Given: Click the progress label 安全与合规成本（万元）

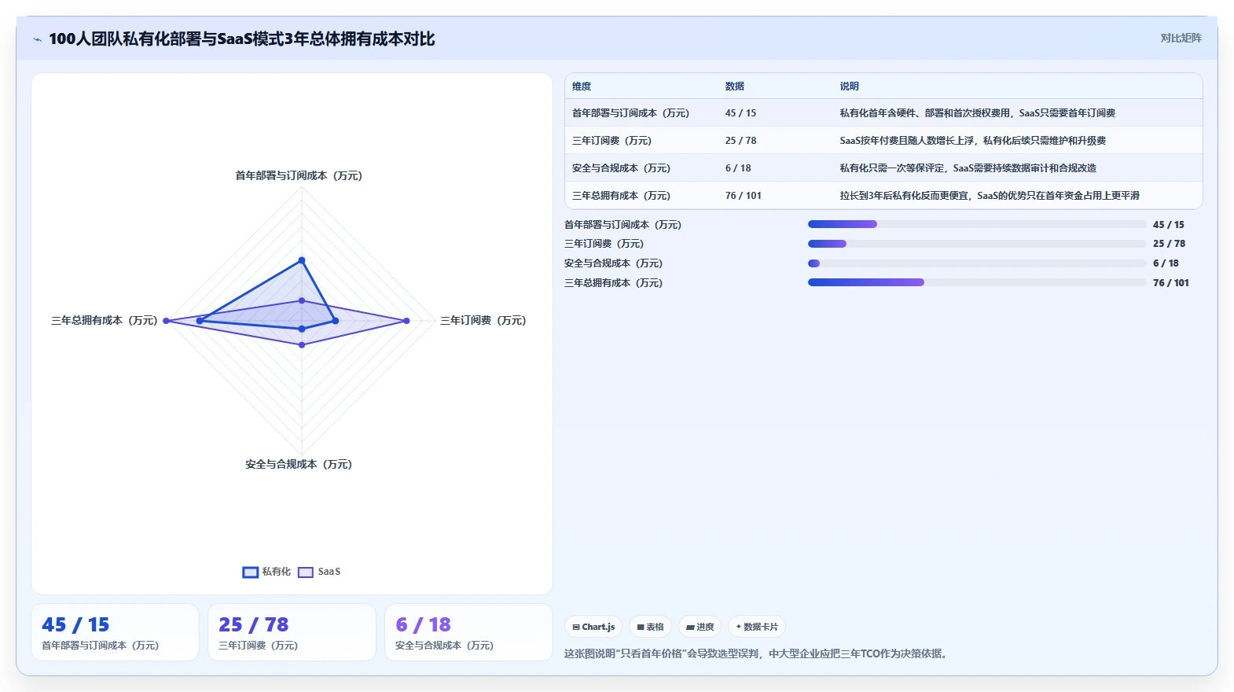Looking at the screenshot, I should pyautogui.click(x=613, y=263).
